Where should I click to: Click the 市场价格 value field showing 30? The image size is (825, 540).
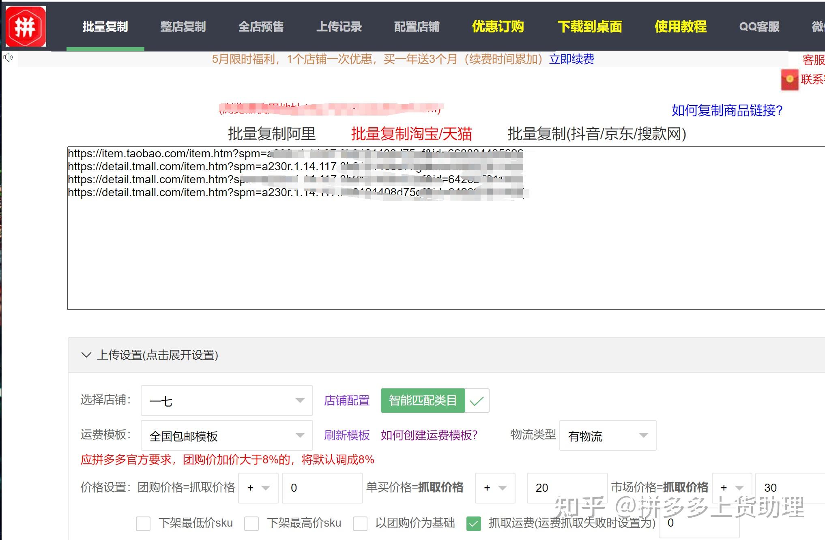(x=791, y=488)
